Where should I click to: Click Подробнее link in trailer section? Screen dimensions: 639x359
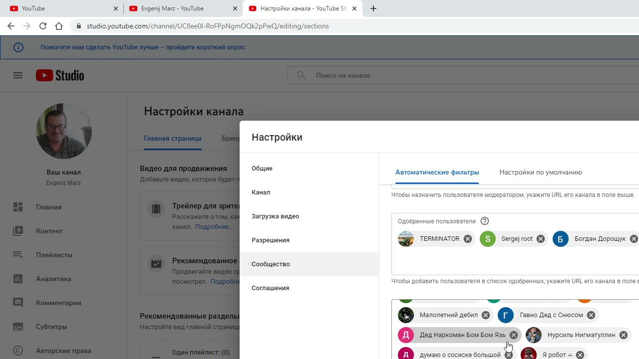pyautogui.click(x=214, y=226)
